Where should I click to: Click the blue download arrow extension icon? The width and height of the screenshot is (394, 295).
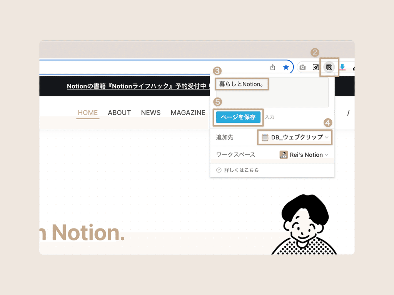pyautogui.click(x=342, y=67)
